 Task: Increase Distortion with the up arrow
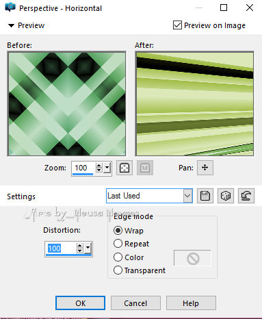pyautogui.click(x=79, y=246)
